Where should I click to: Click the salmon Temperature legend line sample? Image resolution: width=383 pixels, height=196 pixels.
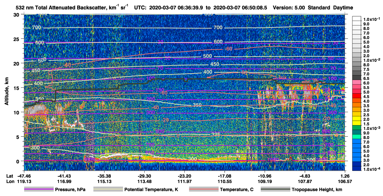click(204, 190)
